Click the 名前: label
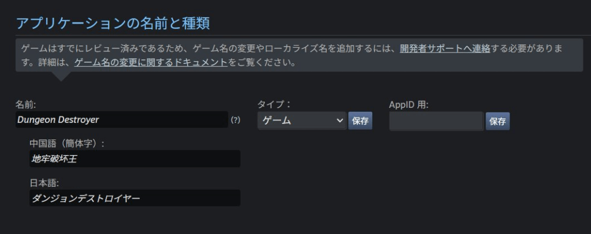The image size is (591, 234). coord(25,104)
